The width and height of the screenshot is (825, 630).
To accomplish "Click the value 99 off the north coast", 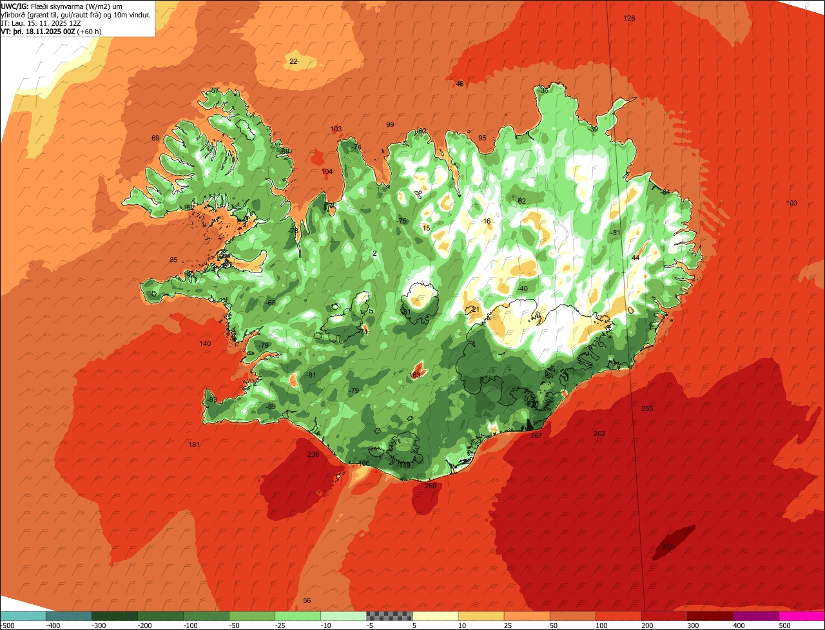I will [390, 124].
